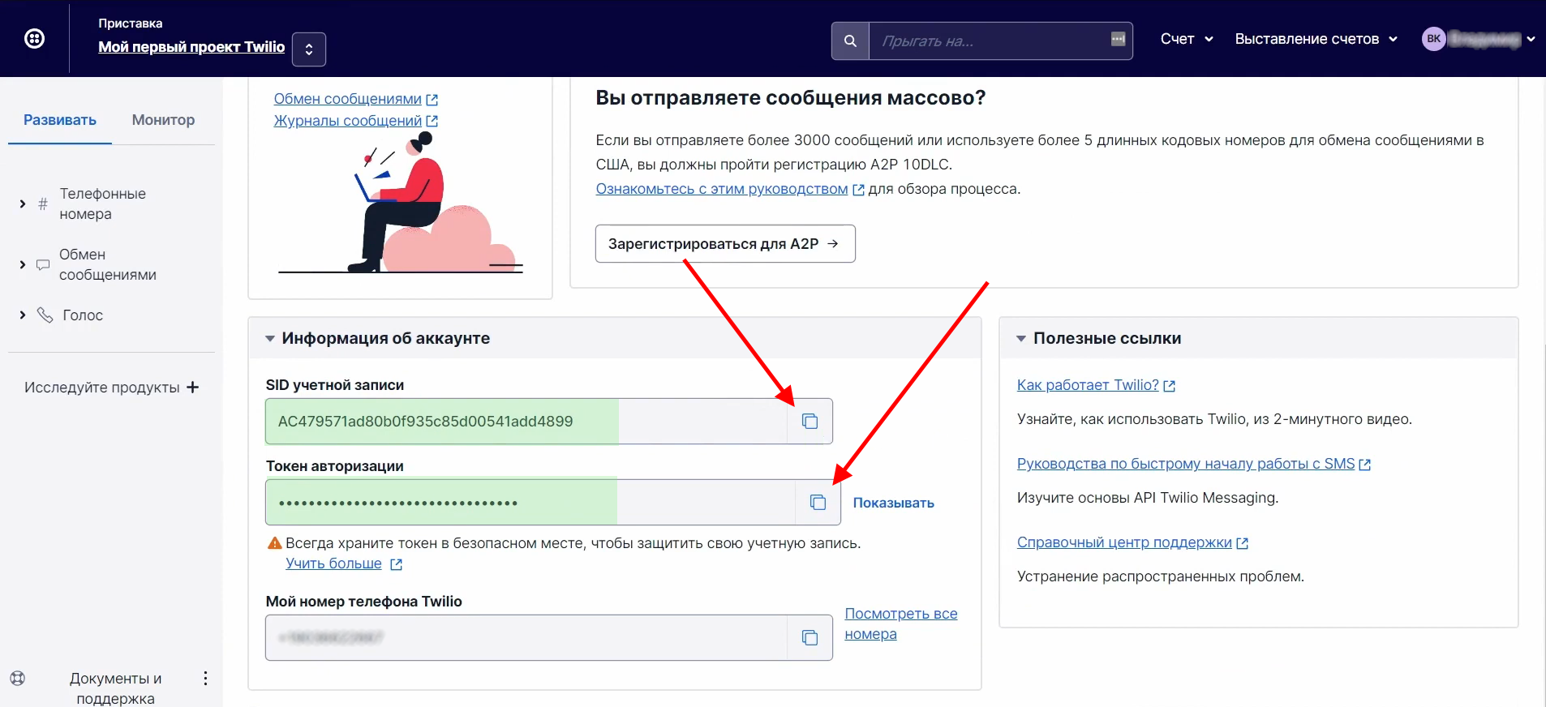Open the Account dropdown menu

(x=1186, y=39)
